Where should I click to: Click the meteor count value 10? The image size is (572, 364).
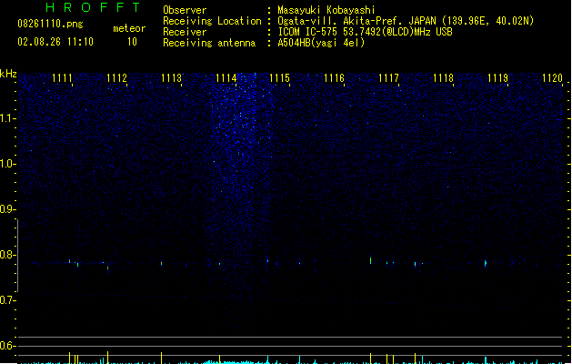click(x=132, y=42)
